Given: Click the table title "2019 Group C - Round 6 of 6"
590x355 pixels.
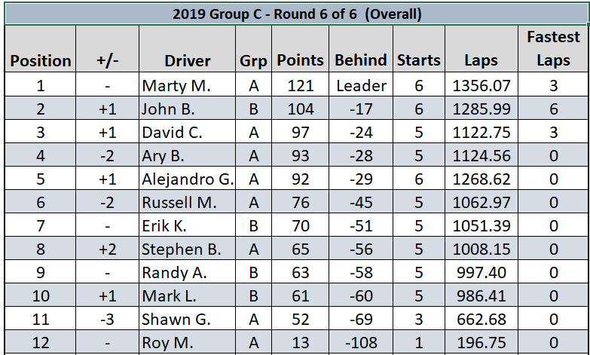Looking at the screenshot, I should point(297,14).
